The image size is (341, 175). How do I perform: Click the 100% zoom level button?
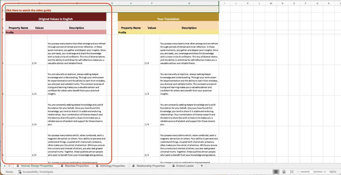pyautogui.click(x=333, y=172)
